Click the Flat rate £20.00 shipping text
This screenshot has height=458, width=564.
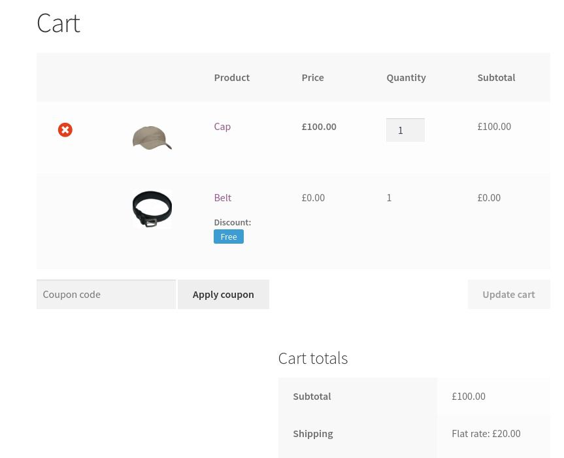pyautogui.click(x=486, y=433)
